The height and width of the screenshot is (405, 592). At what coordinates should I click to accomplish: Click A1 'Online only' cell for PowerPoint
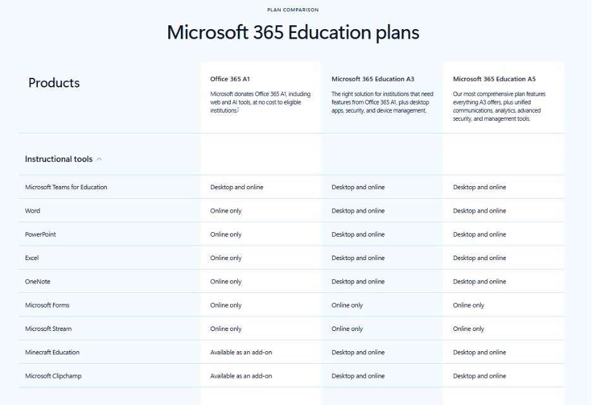coord(226,234)
